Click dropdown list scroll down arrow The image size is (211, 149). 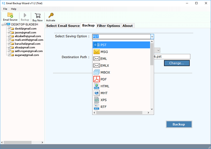(x=152, y=109)
